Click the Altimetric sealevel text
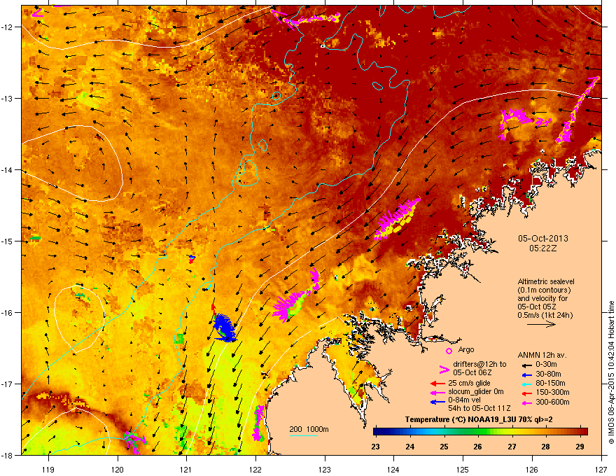This screenshot has width=616, height=476. click(x=546, y=281)
